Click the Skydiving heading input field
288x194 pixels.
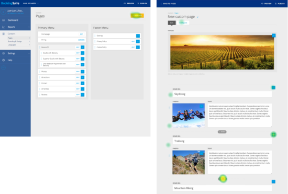coord(222,94)
